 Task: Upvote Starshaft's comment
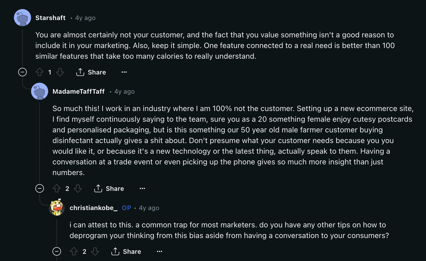[40, 72]
